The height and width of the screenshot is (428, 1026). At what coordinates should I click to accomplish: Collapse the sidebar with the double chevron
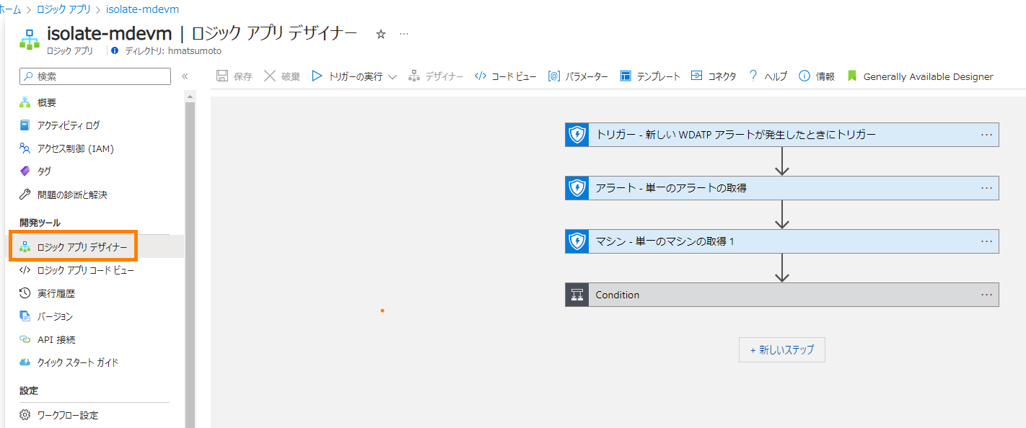[x=185, y=76]
